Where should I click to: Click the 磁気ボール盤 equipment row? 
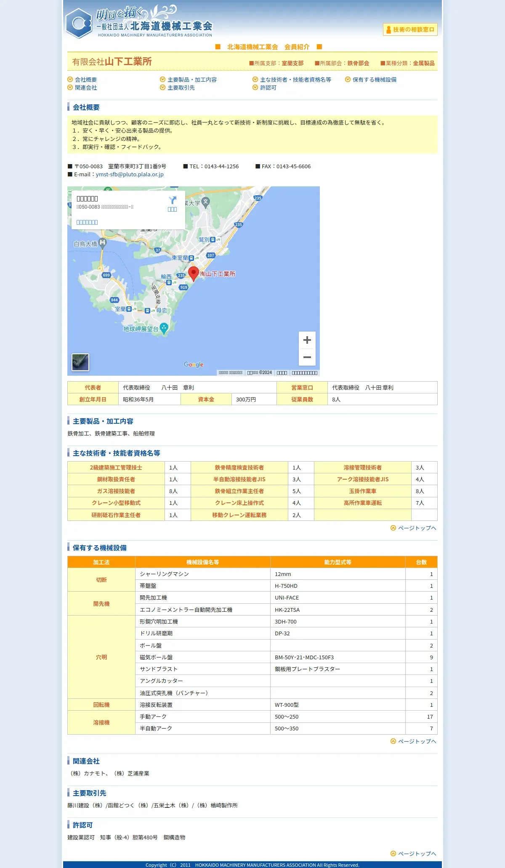(286, 657)
